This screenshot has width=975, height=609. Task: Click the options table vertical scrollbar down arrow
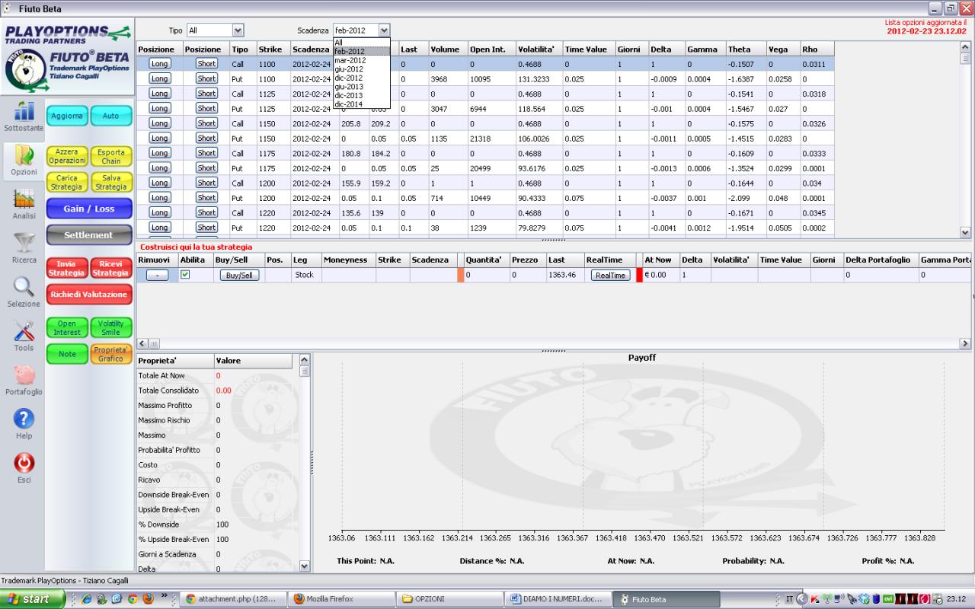click(x=966, y=232)
